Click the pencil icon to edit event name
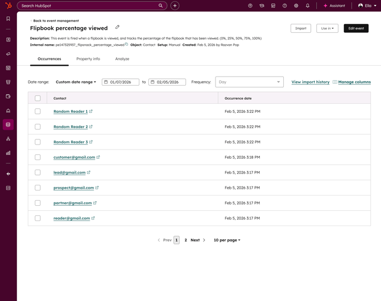Image resolution: width=381 pixels, height=301 pixels. 118,27
